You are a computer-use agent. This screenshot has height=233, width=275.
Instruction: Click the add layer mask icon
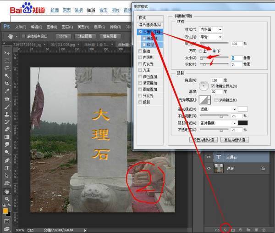coord(233,228)
